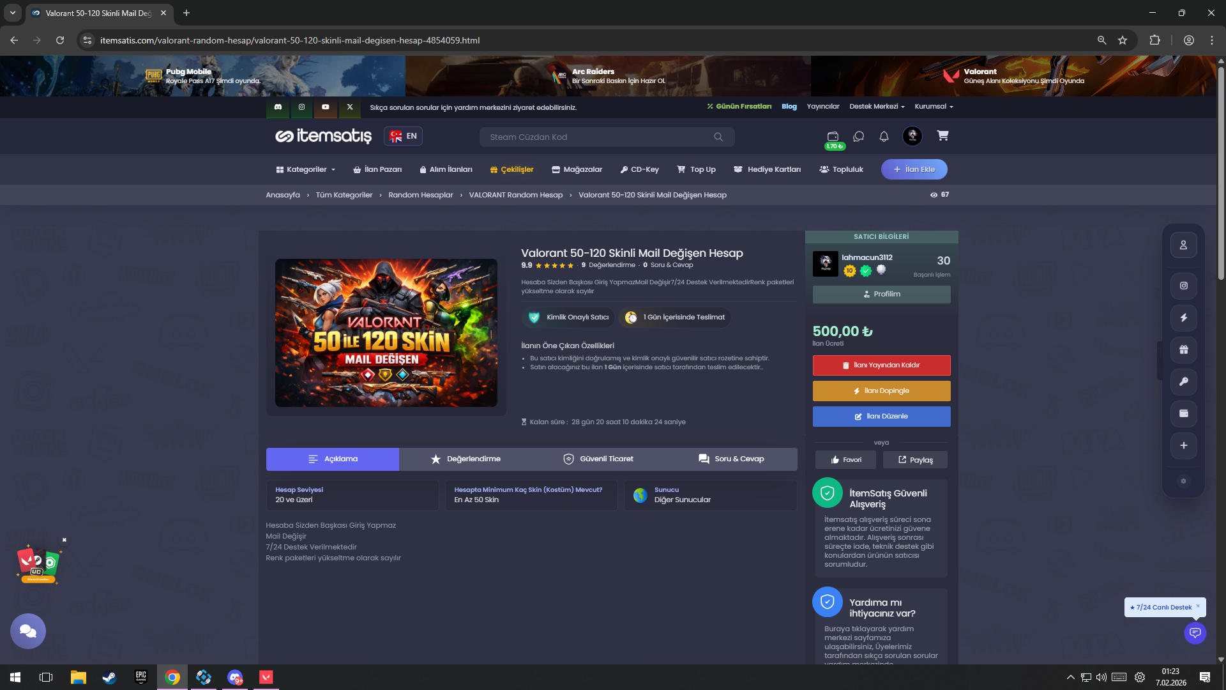The height and width of the screenshot is (690, 1226).
Task: Open the Discord social link in the top bar
Action: pos(278,107)
